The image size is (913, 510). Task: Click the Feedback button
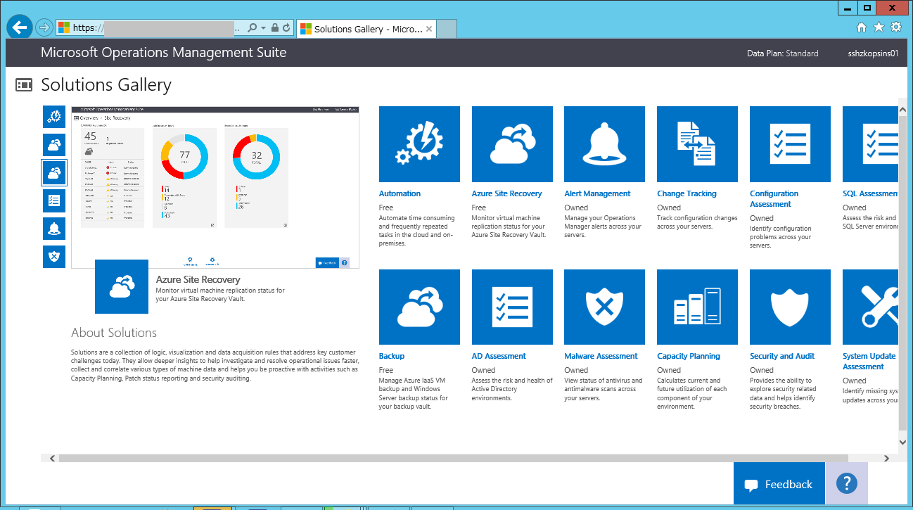(779, 483)
